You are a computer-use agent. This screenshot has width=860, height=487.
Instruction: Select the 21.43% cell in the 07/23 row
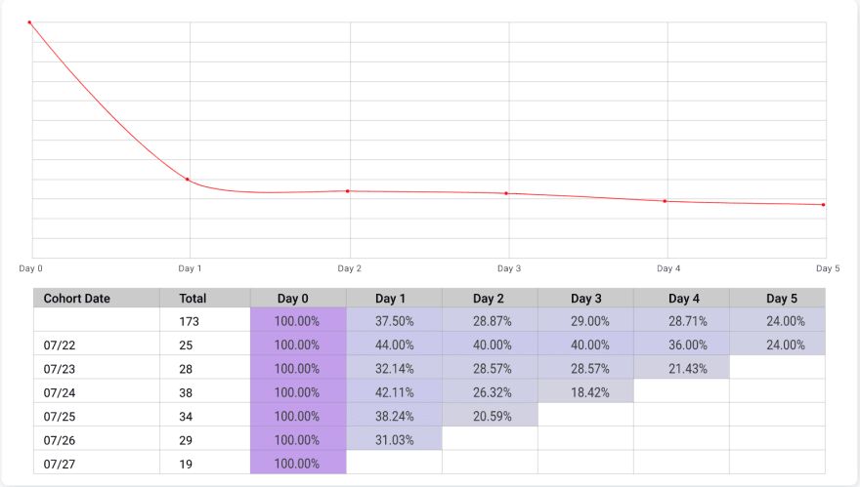coord(682,369)
